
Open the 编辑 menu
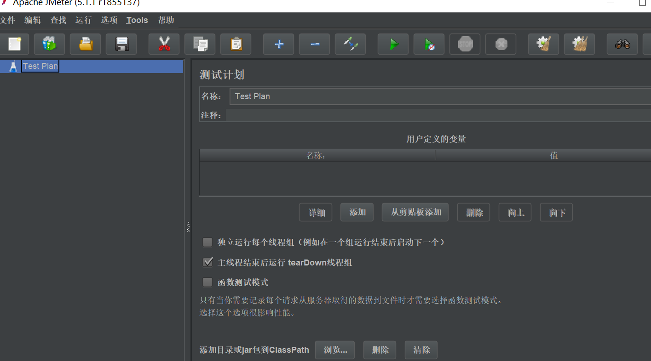tap(33, 20)
